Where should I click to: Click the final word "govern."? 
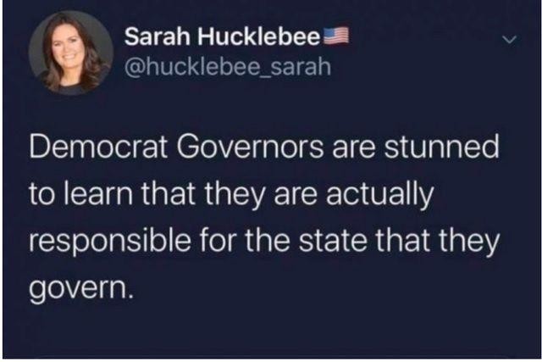[x=81, y=290]
